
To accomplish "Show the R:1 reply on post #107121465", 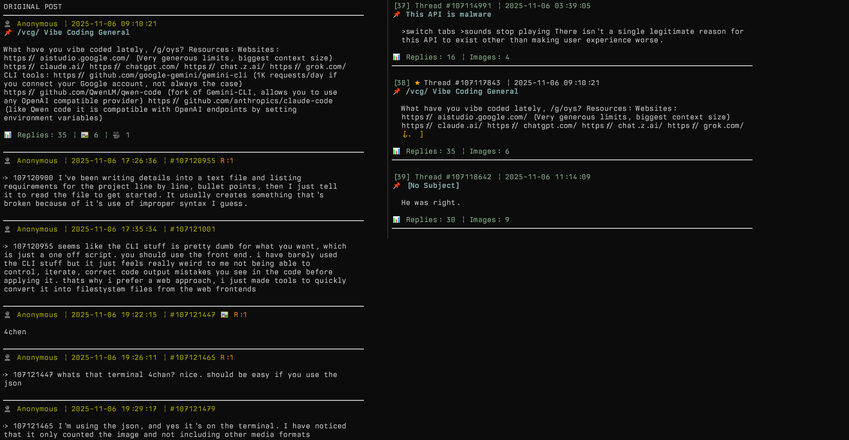I will [x=227, y=358].
